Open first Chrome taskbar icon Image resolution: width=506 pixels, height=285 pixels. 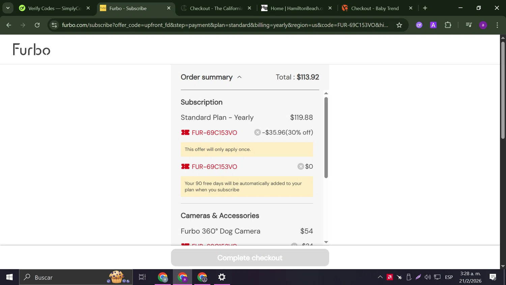coord(163,277)
